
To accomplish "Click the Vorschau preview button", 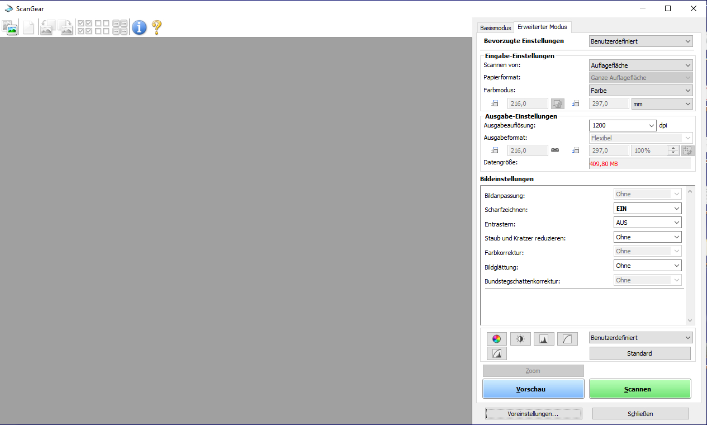I will (533, 389).
